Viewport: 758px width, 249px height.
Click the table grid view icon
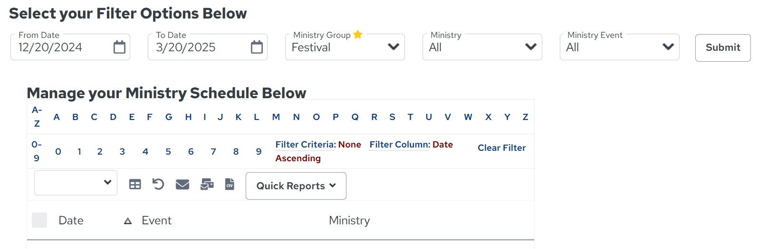click(135, 184)
